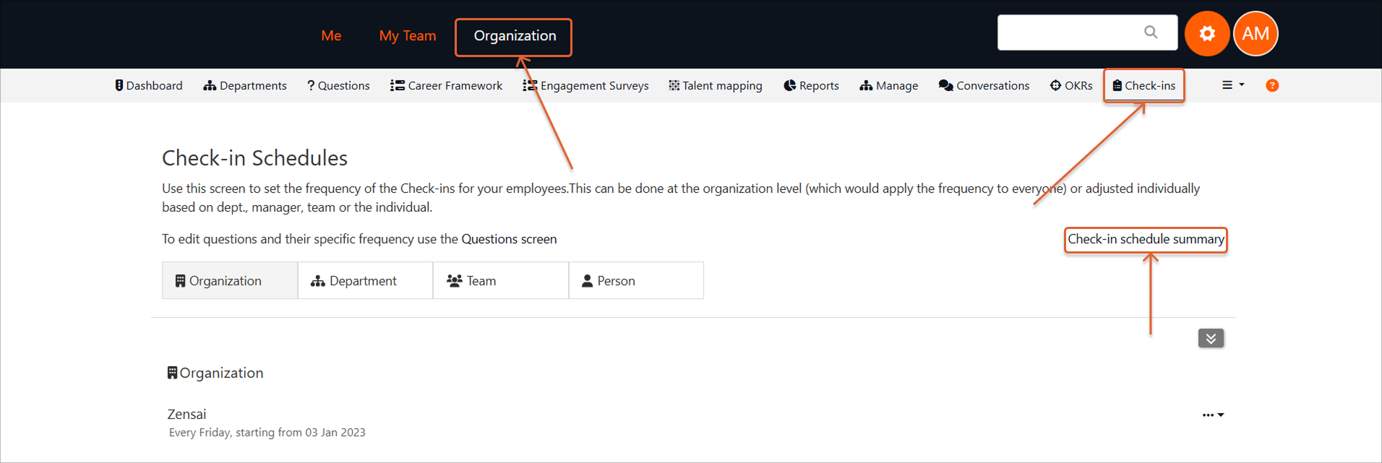Open the Questions menu item

[x=338, y=85]
